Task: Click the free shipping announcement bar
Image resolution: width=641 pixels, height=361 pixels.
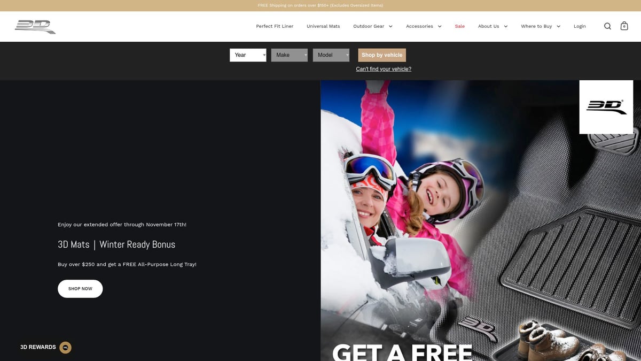Action: click(320, 5)
